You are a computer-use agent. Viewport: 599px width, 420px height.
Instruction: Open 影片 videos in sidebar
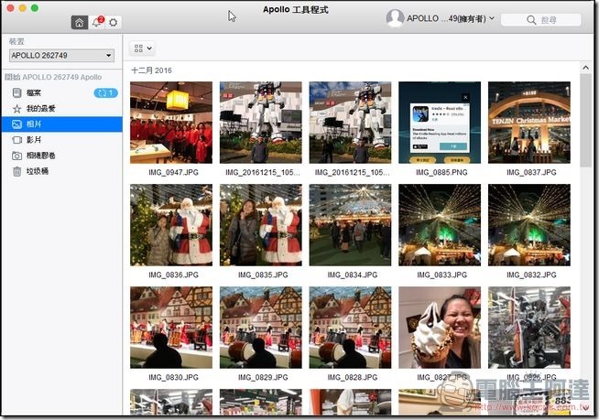point(61,140)
